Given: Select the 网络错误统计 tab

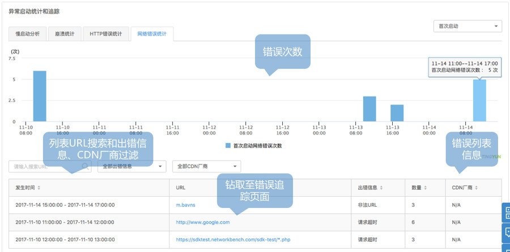Looking at the screenshot, I should coord(151,34).
